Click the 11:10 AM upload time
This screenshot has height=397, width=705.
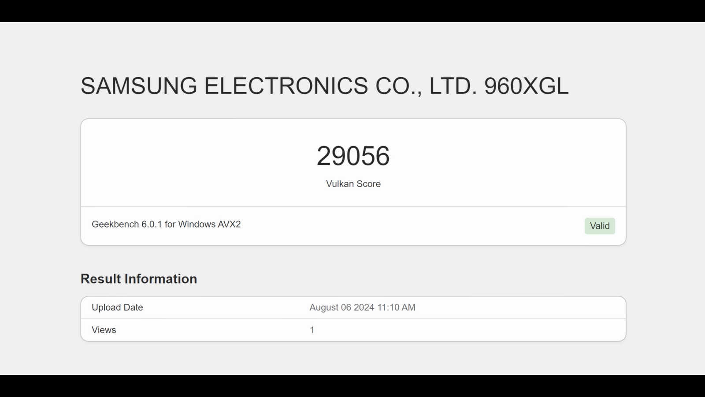click(x=396, y=307)
